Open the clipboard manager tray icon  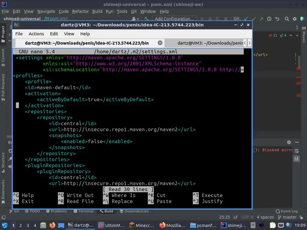[272, 225]
